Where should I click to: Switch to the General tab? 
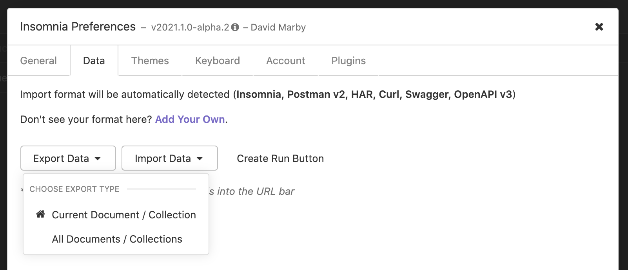[38, 61]
